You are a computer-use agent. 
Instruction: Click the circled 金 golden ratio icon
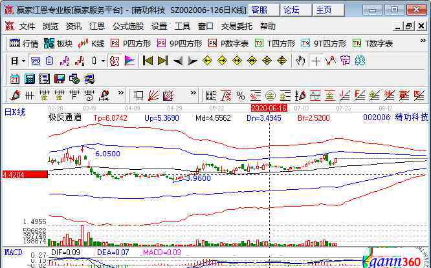tap(271, 96)
